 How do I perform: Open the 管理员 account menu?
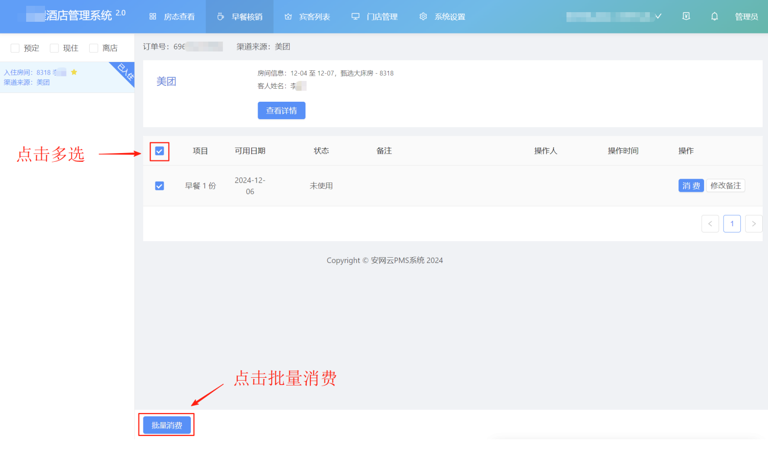point(746,16)
